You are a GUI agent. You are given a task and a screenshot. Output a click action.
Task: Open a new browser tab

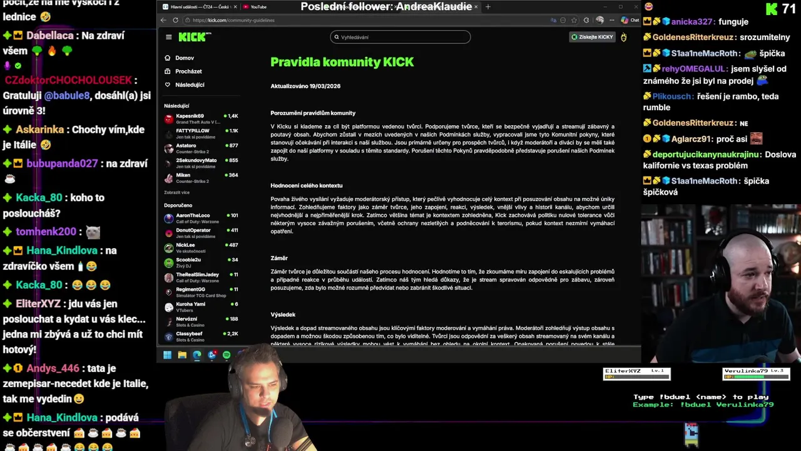487,7
